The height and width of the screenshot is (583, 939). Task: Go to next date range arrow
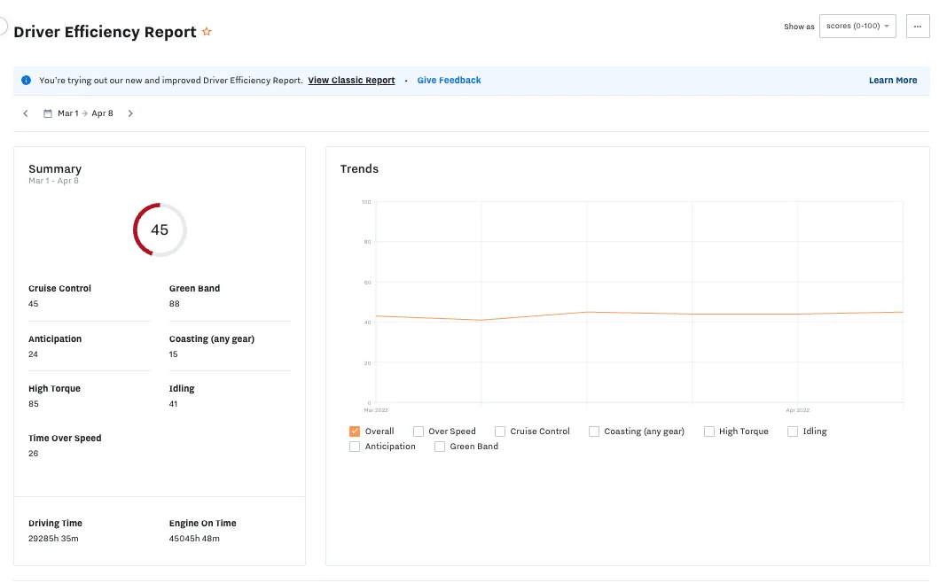coord(130,113)
